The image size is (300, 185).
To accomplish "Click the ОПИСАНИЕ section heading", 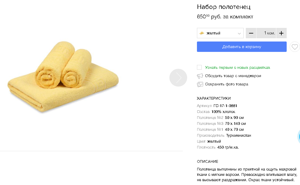I will coord(207,162).
